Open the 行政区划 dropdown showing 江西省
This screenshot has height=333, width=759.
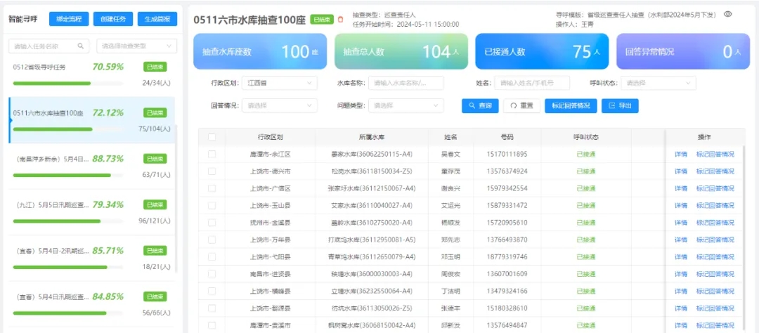click(280, 83)
